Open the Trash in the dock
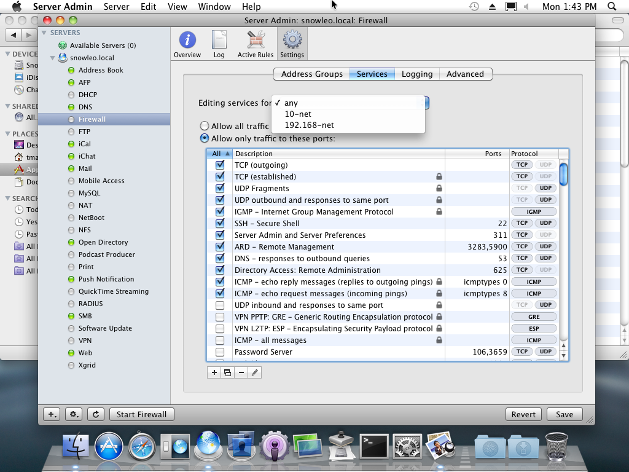The height and width of the screenshot is (472, 629). pos(557,446)
